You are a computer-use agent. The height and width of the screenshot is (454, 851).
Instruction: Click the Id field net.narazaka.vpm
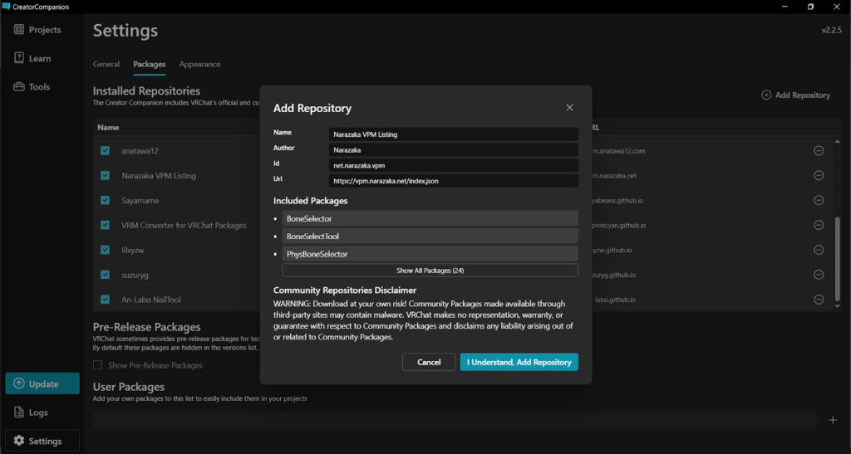453,165
